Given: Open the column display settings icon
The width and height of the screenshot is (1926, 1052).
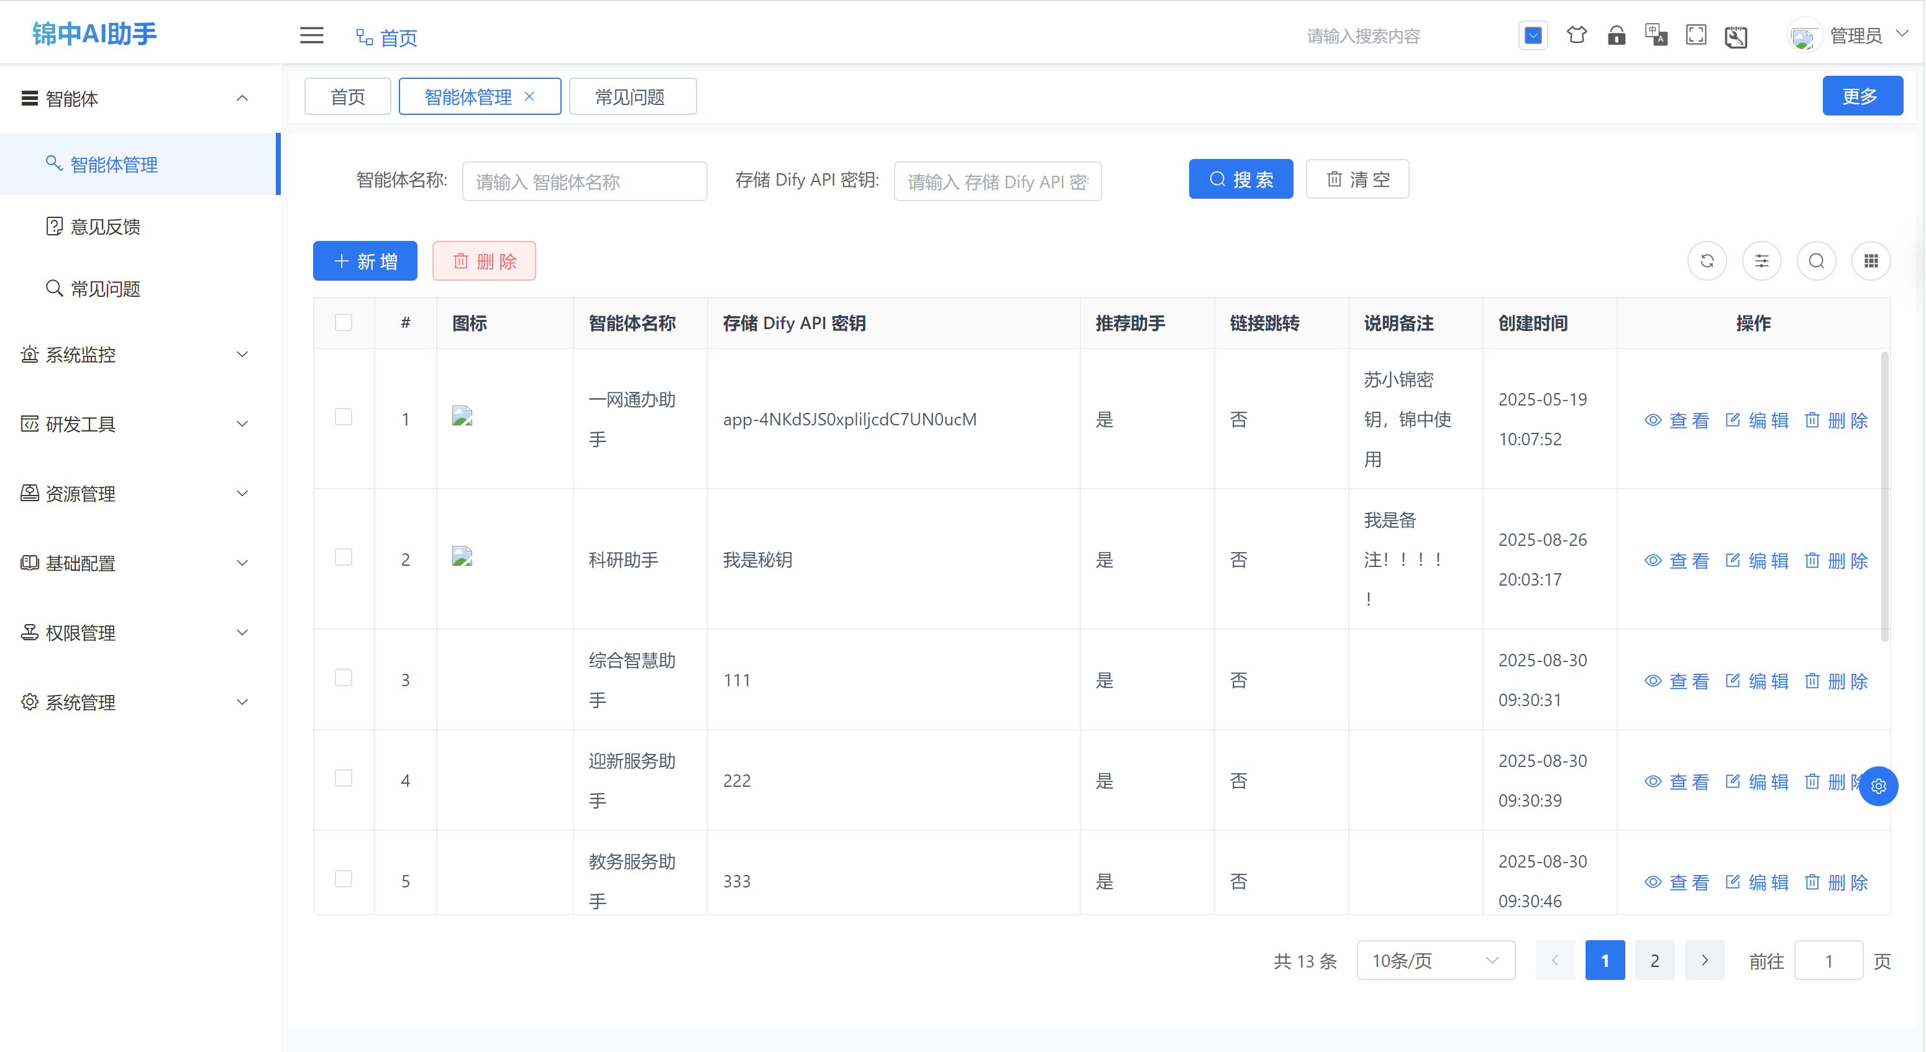Looking at the screenshot, I should tap(1761, 261).
